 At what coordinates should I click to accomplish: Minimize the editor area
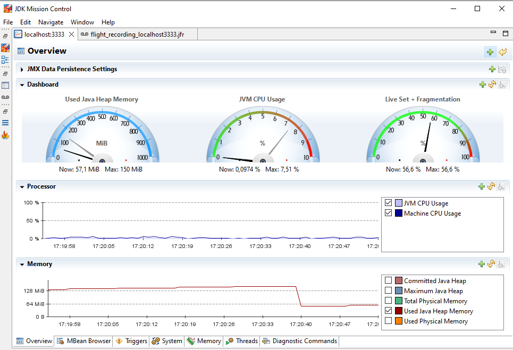point(493,32)
